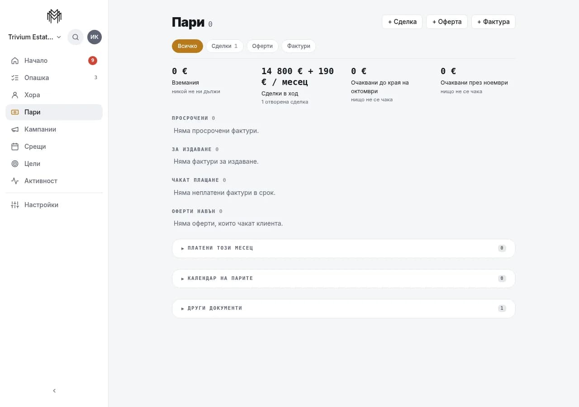Switch to the Фактури filter tab
The image size is (579, 407).
pos(299,46)
